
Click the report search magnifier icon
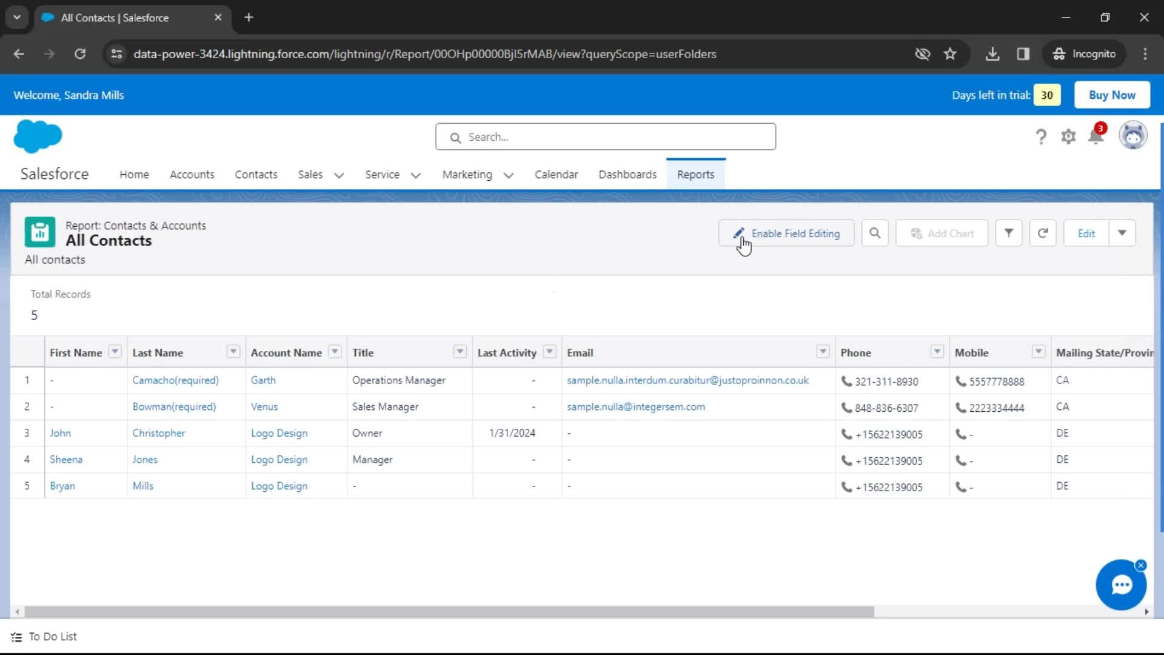coord(875,233)
